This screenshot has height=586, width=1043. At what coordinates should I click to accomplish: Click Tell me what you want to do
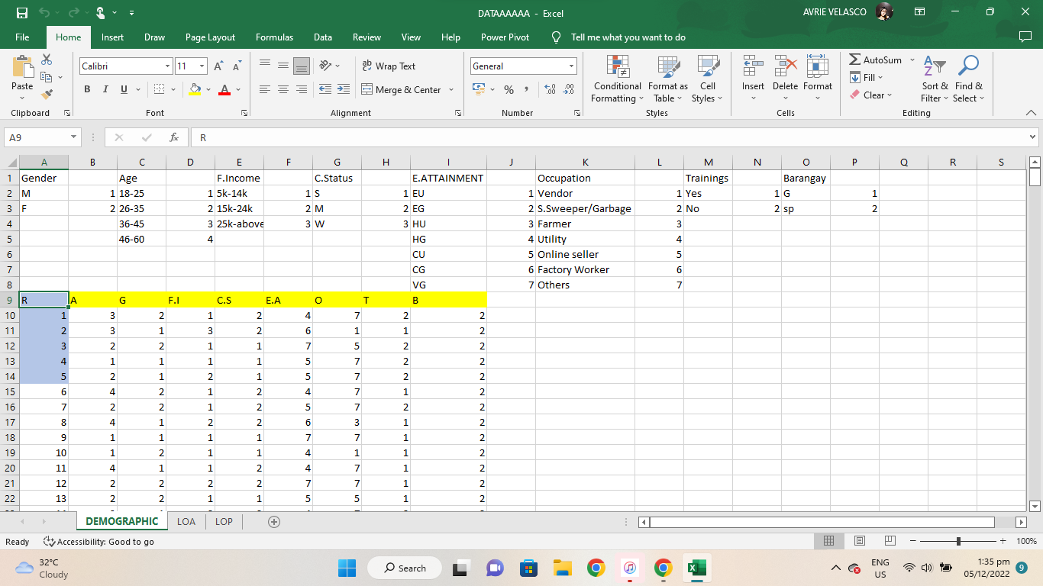(628, 37)
